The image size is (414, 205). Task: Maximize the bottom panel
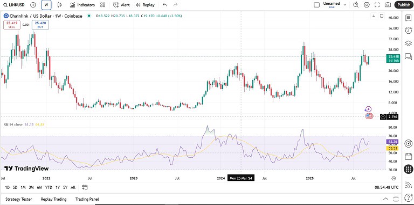click(396, 199)
